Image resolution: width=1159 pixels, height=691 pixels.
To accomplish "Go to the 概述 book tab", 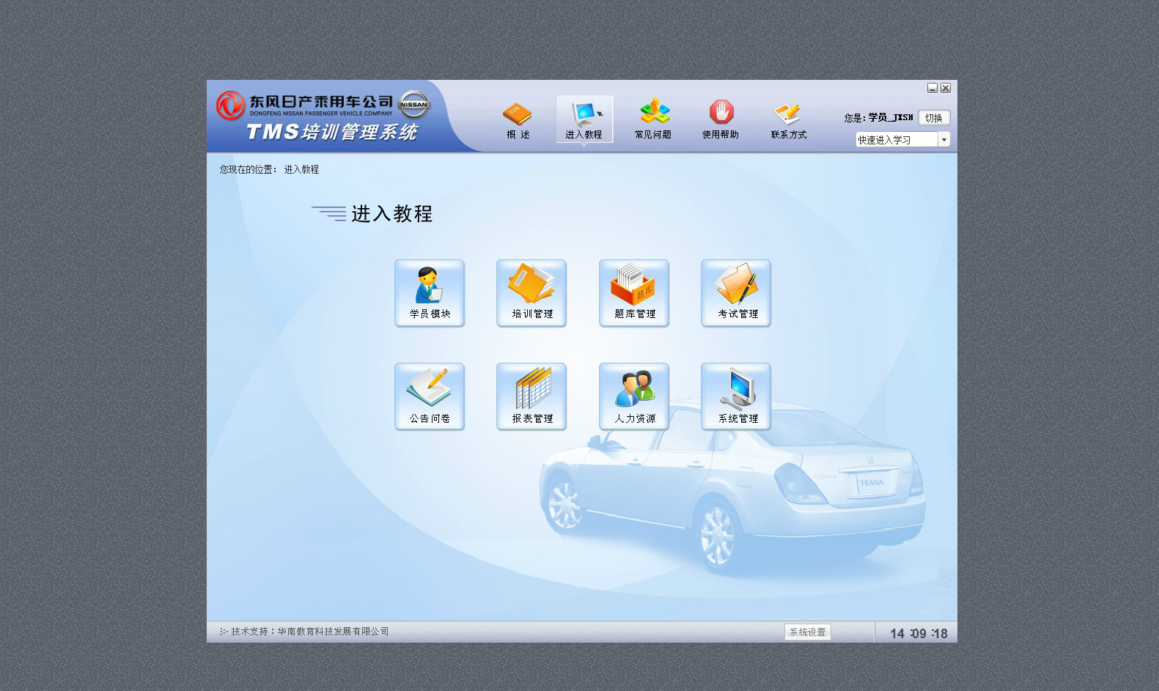I will (518, 120).
